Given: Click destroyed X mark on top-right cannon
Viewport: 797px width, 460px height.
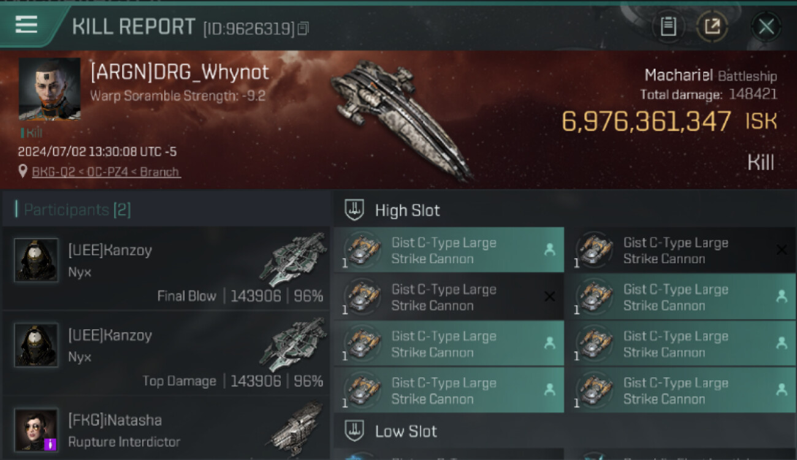Looking at the screenshot, I should 782,250.
